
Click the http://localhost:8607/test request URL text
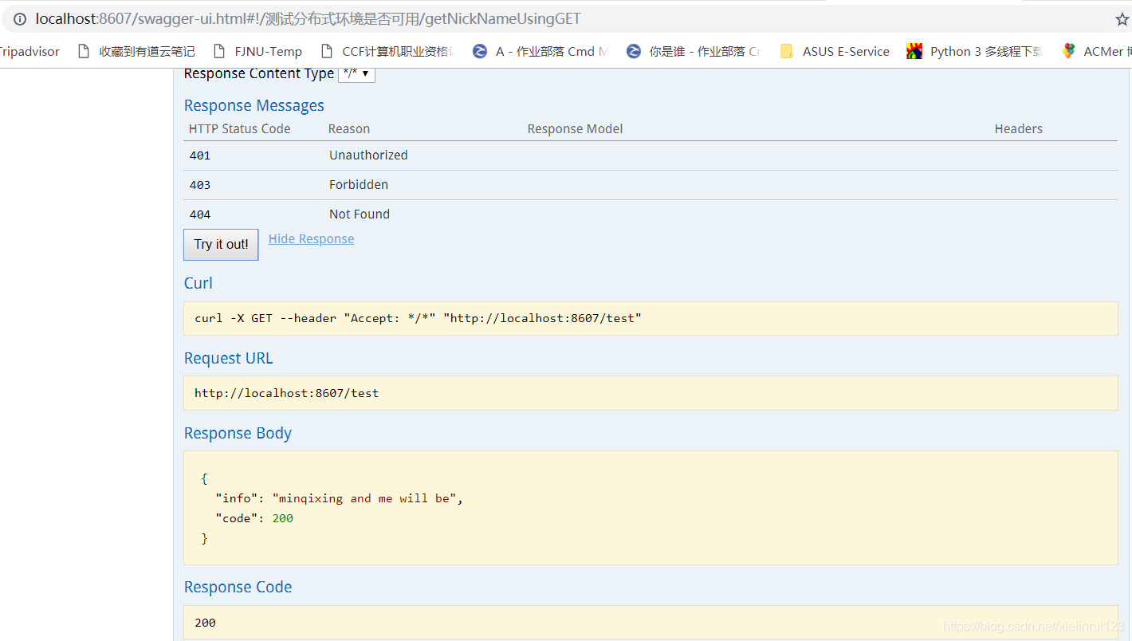(286, 393)
